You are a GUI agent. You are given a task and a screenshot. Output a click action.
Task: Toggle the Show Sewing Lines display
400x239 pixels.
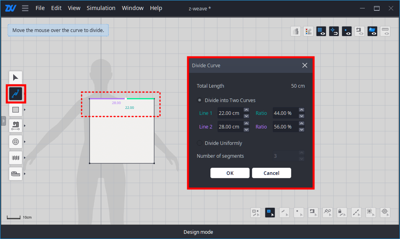point(359,31)
